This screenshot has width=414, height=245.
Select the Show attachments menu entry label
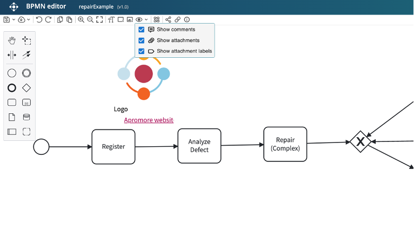pyautogui.click(x=178, y=40)
